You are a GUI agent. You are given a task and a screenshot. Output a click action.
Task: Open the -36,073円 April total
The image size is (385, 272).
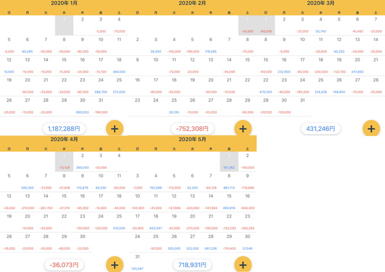coord(64,265)
